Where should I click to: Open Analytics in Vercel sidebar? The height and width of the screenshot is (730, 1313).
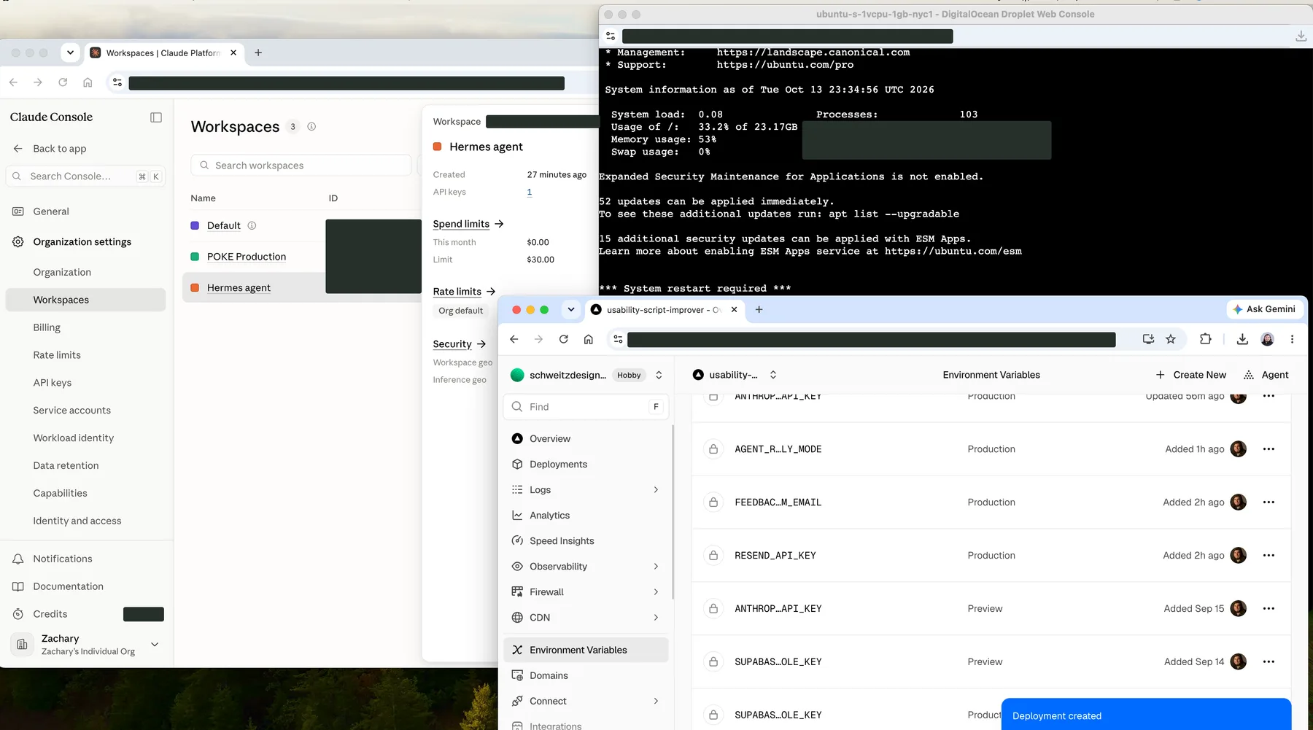(x=549, y=516)
